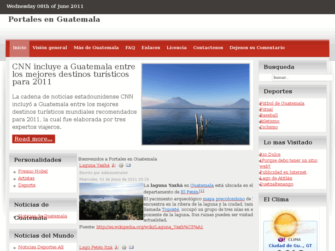335x251 pixels.
Task: Click the Wednesday 08th of June 2011 date
Action: tap(45, 6)
